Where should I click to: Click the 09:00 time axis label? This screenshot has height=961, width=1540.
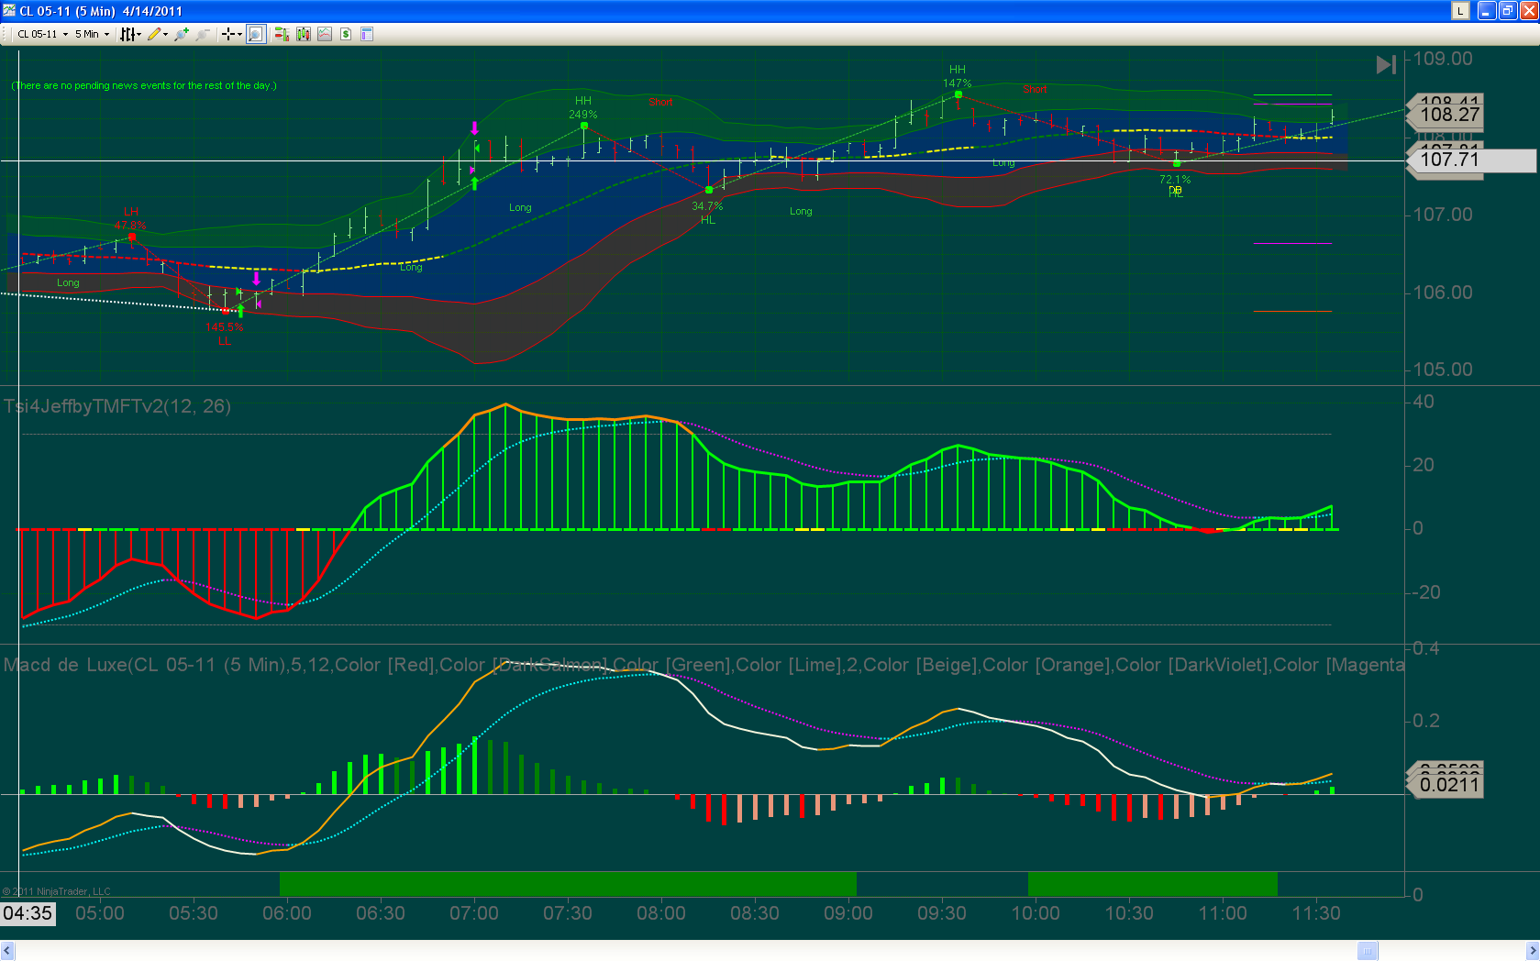[848, 913]
